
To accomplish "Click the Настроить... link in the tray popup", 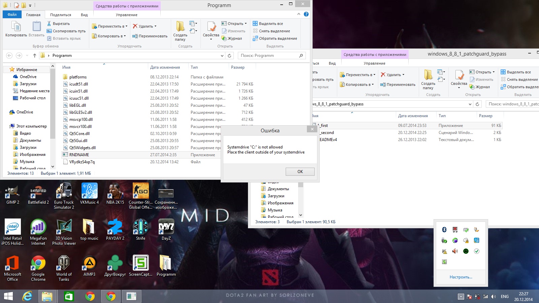I will click(461, 277).
